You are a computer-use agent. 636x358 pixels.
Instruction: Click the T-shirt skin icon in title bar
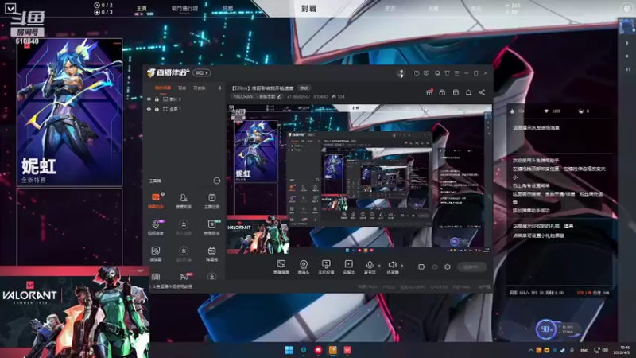point(447,73)
